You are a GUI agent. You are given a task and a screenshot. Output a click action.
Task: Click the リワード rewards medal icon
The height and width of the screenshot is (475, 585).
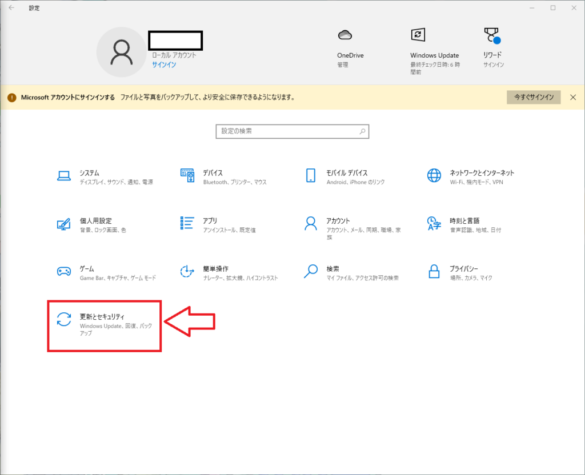[x=492, y=36]
